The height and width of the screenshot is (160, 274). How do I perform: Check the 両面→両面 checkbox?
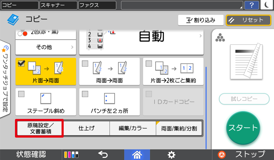click(85, 63)
